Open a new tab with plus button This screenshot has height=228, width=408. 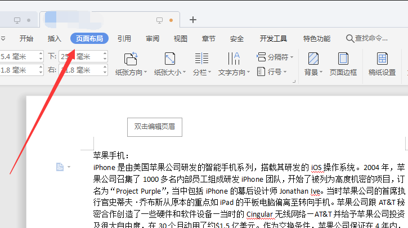pyautogui.click(x=193, y=20)
